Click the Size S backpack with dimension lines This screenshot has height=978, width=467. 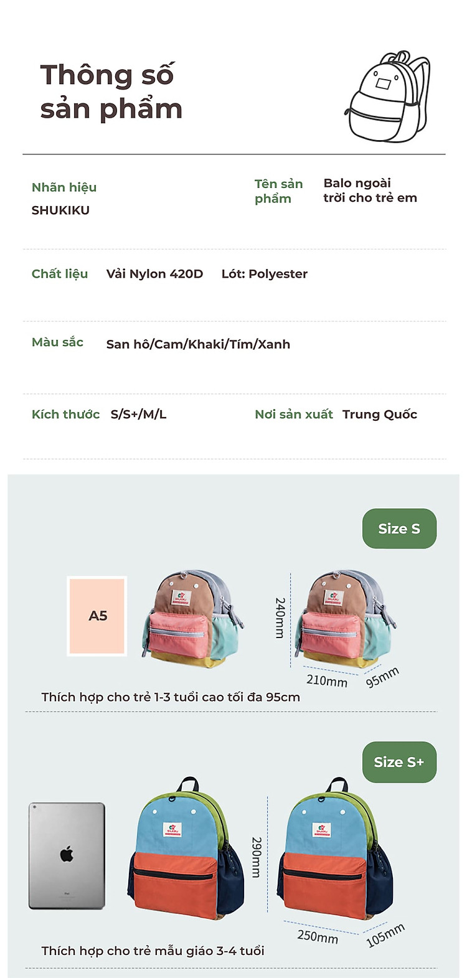tap(345, 618)
